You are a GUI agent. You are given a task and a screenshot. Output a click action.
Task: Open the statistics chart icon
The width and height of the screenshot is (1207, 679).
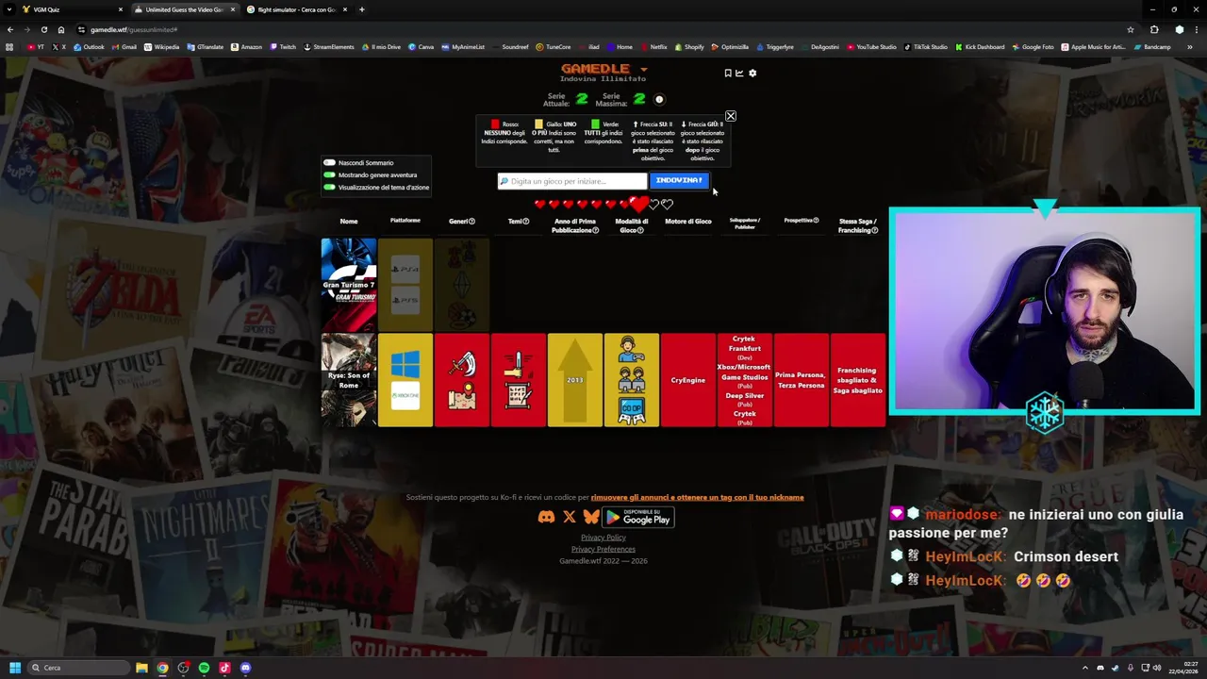click(x=739, y=73)
